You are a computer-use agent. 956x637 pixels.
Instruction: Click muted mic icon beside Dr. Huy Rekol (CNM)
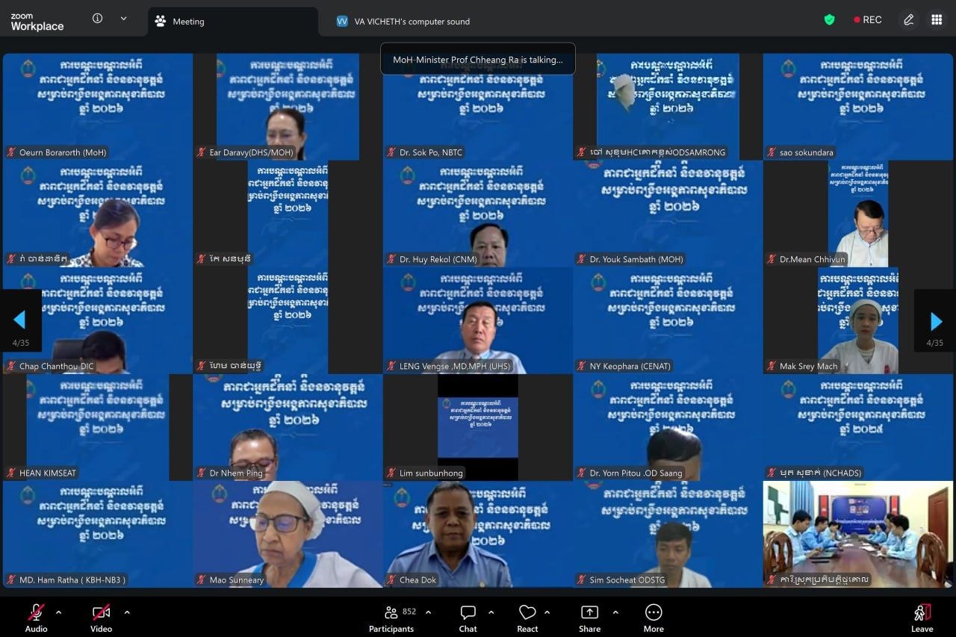coord(391,259)
